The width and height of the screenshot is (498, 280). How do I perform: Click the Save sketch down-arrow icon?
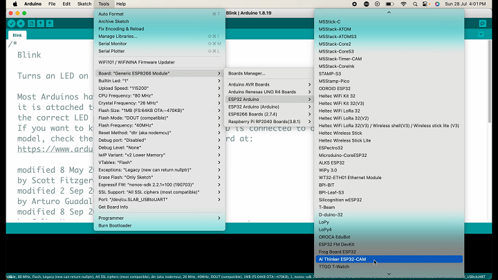(50, 24)
